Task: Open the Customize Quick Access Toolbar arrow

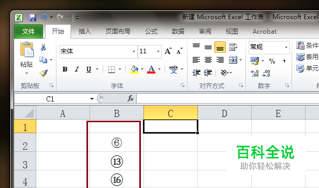Action: 77,18
